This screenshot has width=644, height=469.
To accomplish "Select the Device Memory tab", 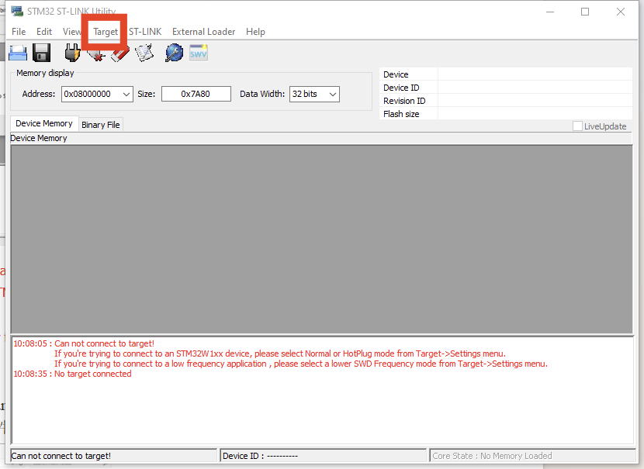I will pos(44,123).
